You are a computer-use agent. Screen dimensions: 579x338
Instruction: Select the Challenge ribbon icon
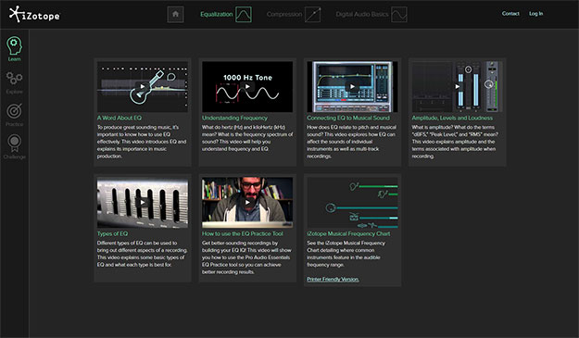pos(14,144)
